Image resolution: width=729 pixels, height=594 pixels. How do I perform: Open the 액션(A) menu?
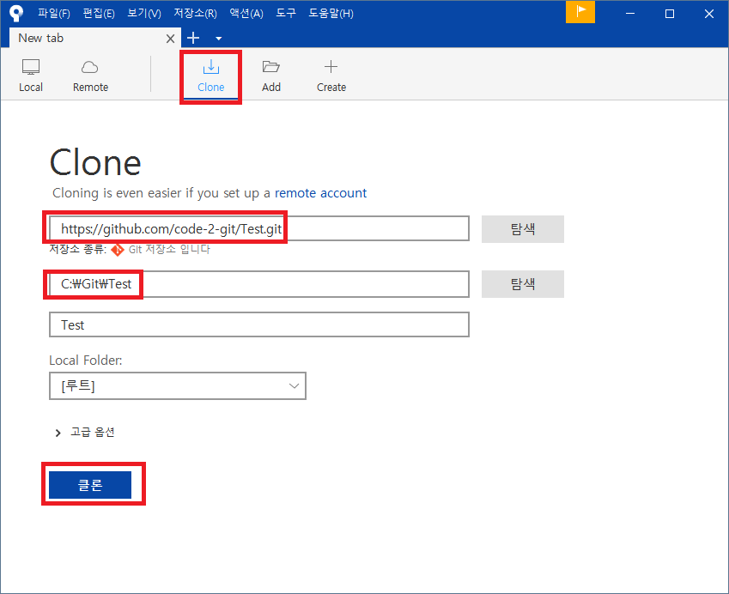tap(246, 13)
